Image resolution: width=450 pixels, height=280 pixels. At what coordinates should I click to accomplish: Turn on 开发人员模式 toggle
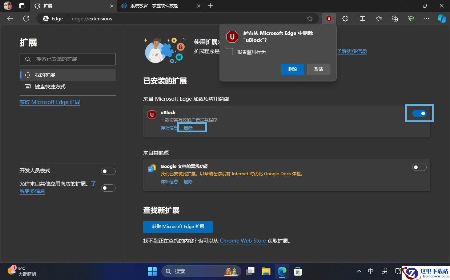[x=108, y=171]
